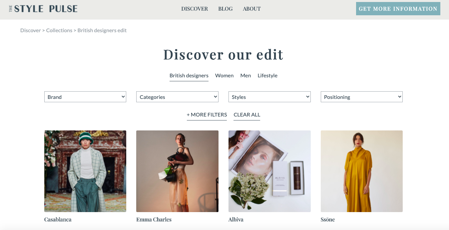Viewport: 449px width, 230px height.
Task: Click Clear All filters
Action: click(x=247, y=115)
